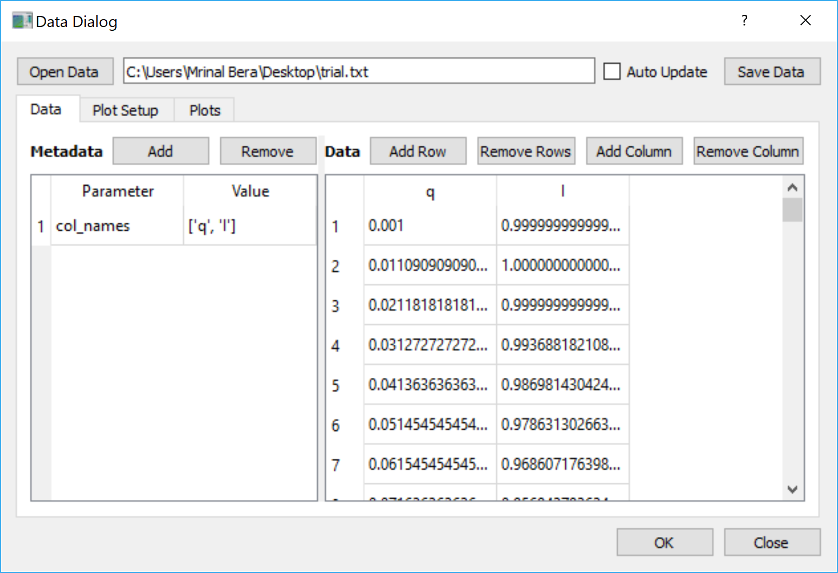The width and height of the screenshot is (838, 573).
Task: Click the data table scrollbar thumb
Action: click(x=792, y=210)
